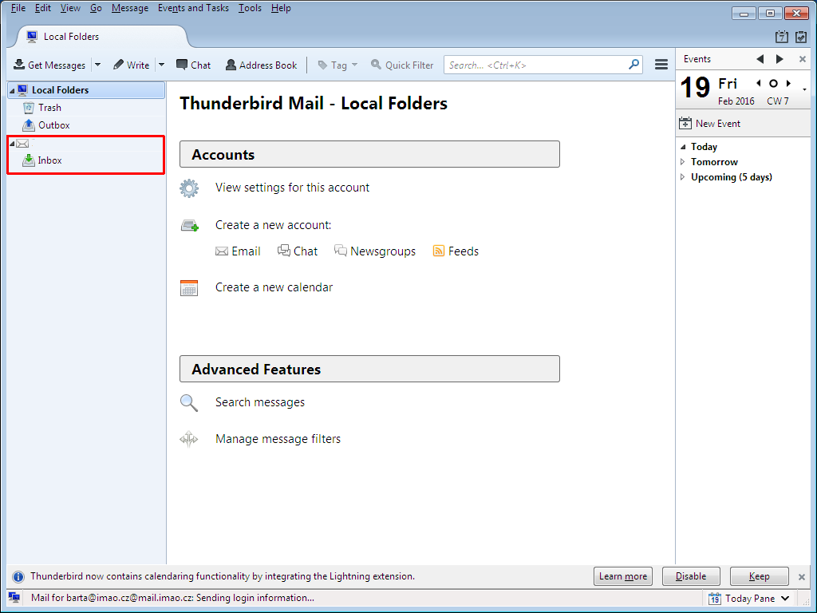Click the Search messages magnifier icon
The height and width of the screenshot is (613, 817).
(x=188, y=403)
